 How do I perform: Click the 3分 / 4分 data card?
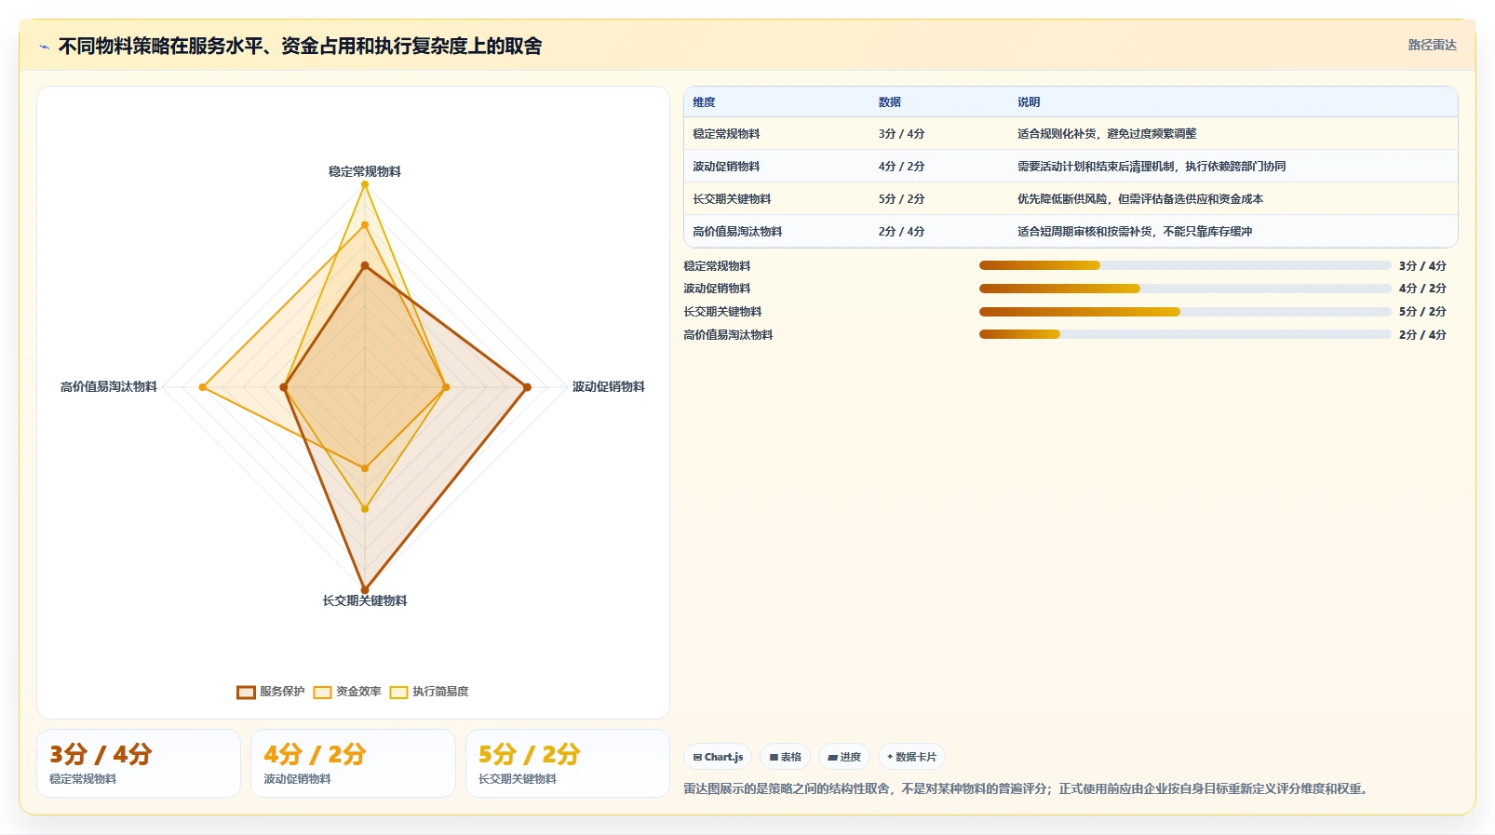pyautogui.click(x=139, y=763)
